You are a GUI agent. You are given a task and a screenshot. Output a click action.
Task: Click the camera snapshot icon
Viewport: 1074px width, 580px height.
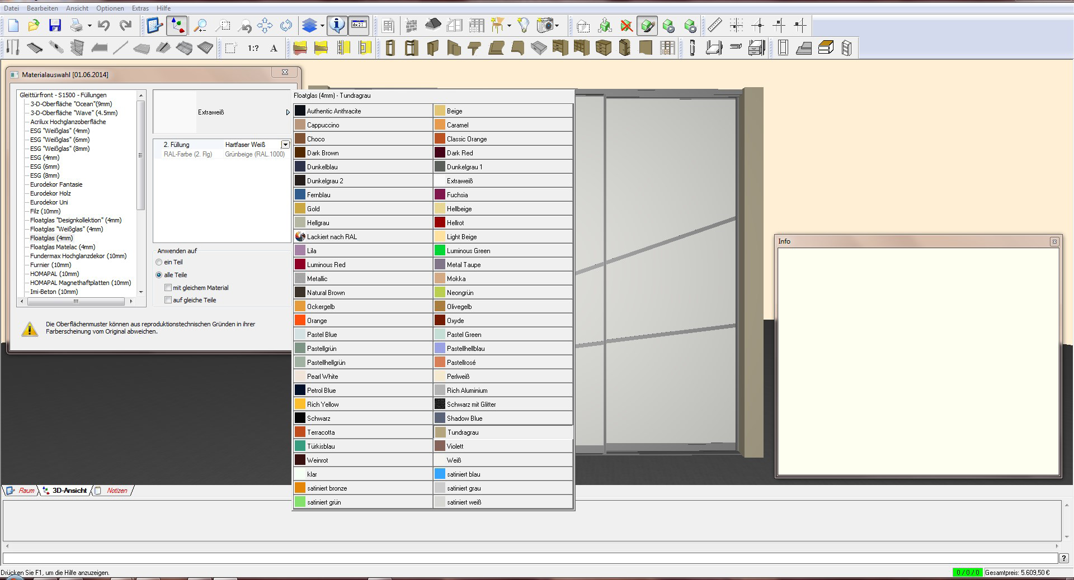coord(545,26)
